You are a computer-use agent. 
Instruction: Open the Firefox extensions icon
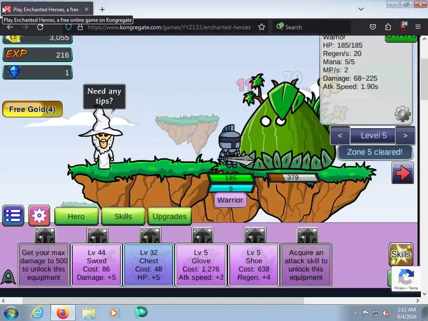[x=388, y=27]
